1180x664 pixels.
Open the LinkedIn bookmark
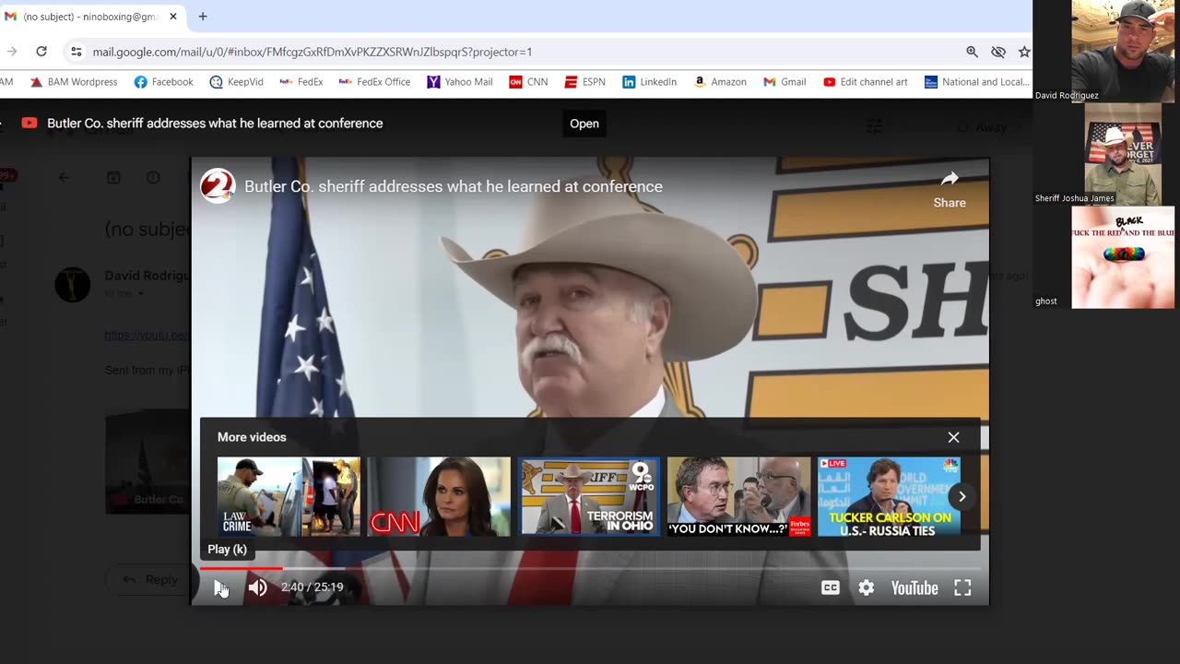point(650,82)
